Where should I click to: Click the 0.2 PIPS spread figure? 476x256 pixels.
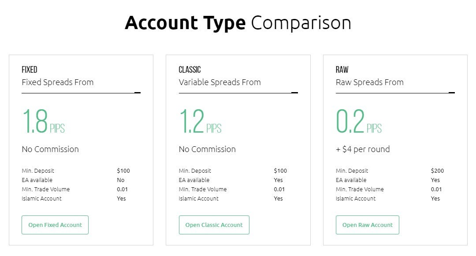pos(359,121)
